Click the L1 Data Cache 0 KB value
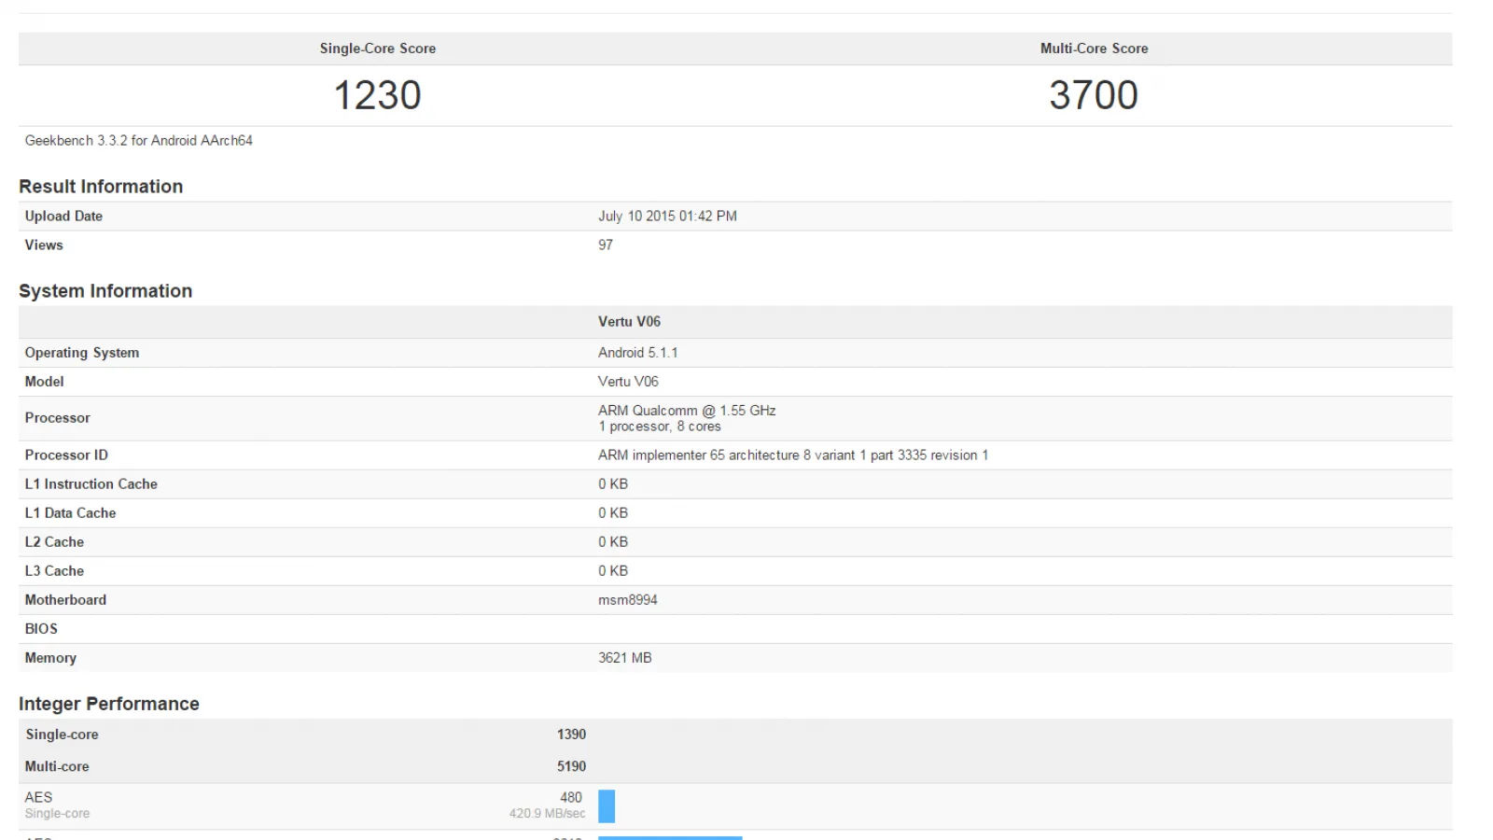1493x840 pixels. tap(613, 513)
